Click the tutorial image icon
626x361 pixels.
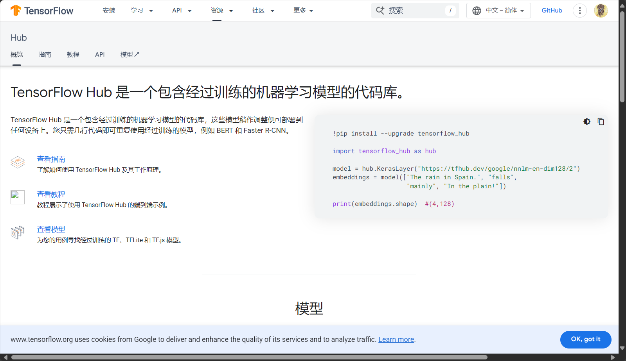click(x=18, y=197)
